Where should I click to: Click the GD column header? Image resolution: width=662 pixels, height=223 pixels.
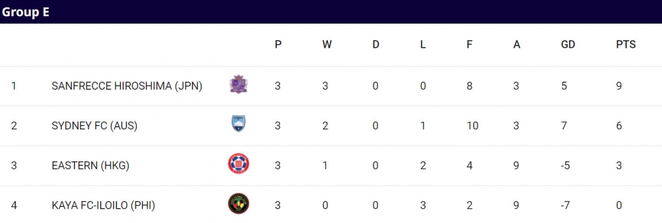568,45
